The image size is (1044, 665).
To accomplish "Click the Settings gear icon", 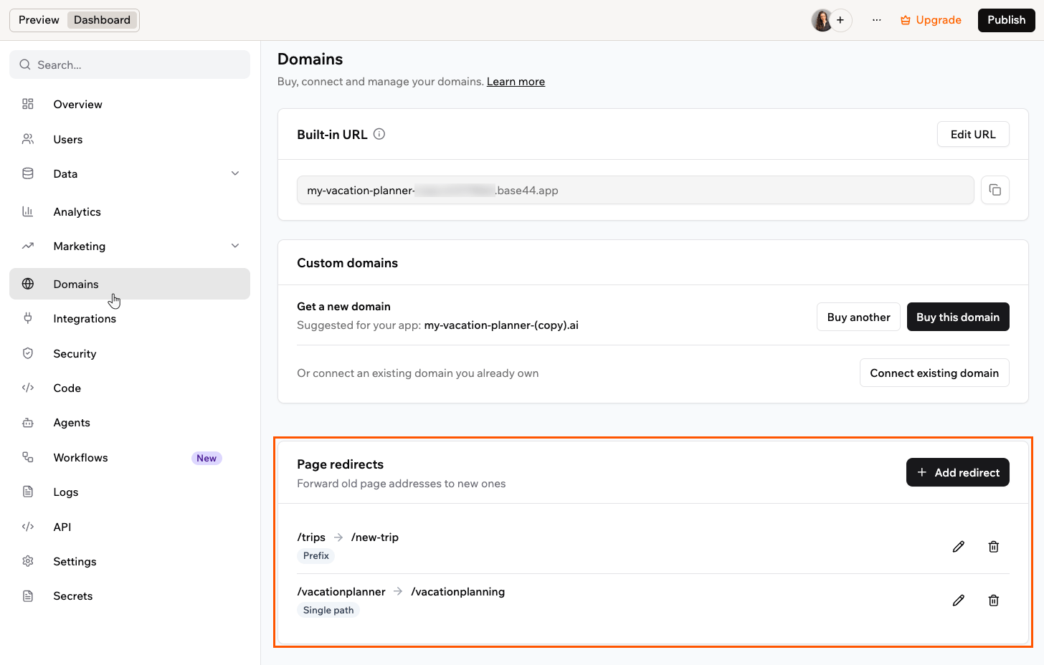I will tap(28, 561).
